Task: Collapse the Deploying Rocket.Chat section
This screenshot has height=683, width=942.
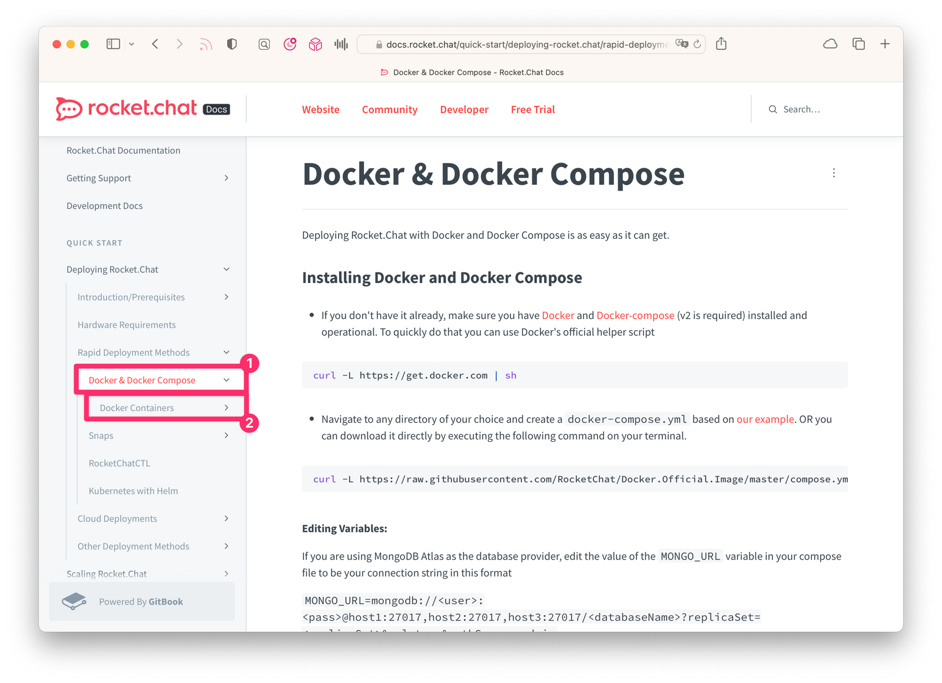Action: 226,269
